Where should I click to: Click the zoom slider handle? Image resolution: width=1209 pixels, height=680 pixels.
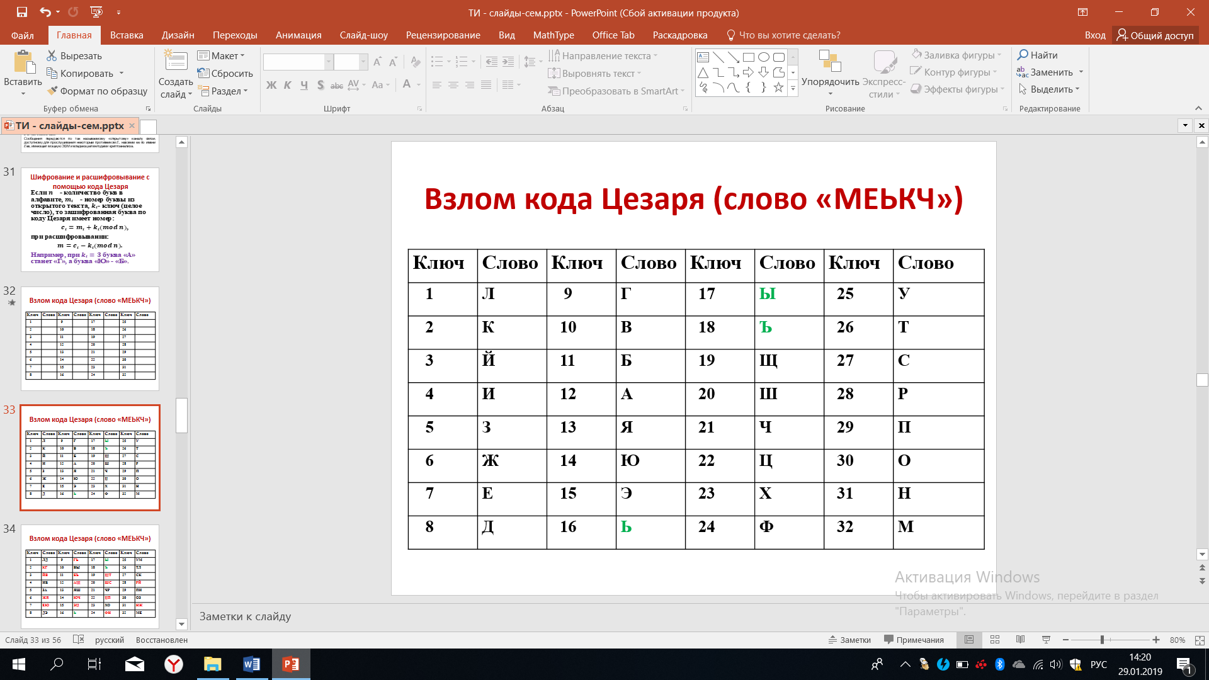[1102, 640]
